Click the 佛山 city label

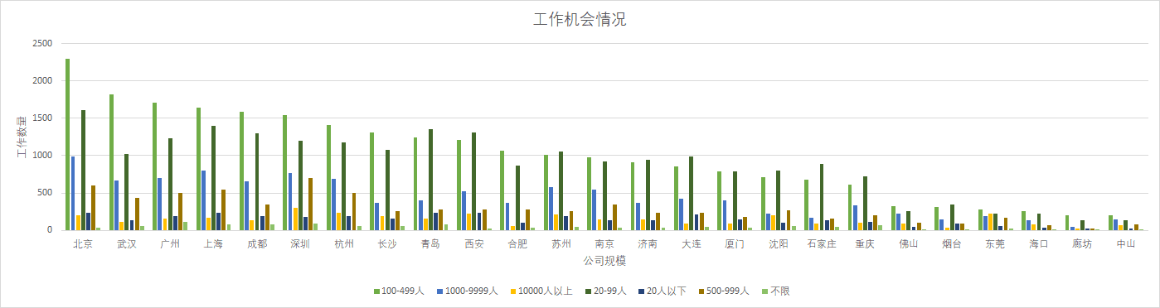tap(908, 244)
